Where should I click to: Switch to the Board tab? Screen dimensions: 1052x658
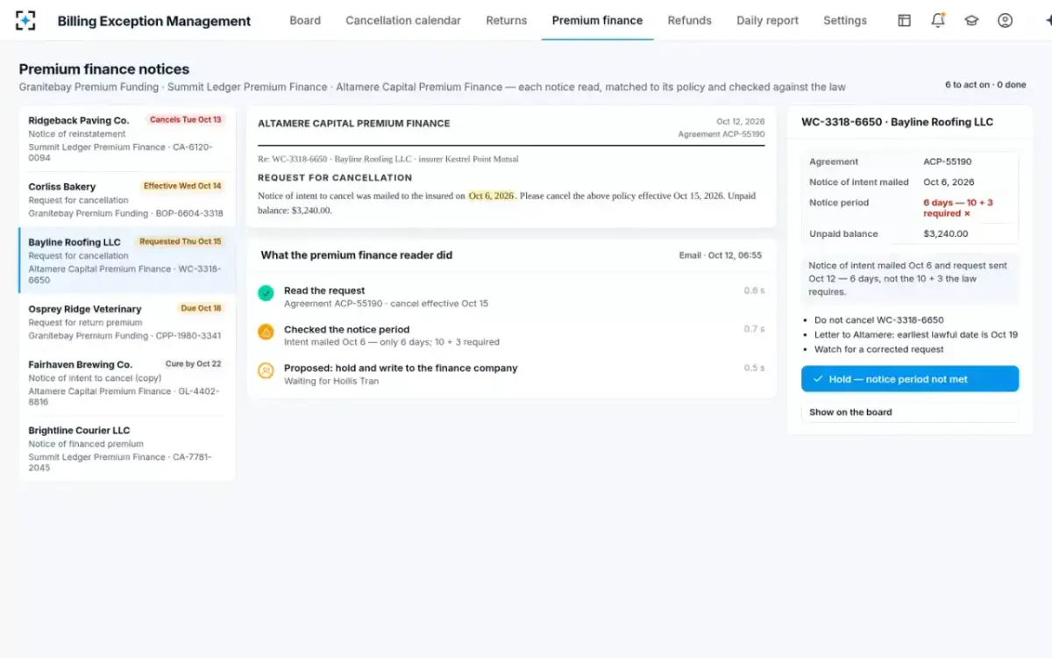pyautogui.click(x=305, y=20)
